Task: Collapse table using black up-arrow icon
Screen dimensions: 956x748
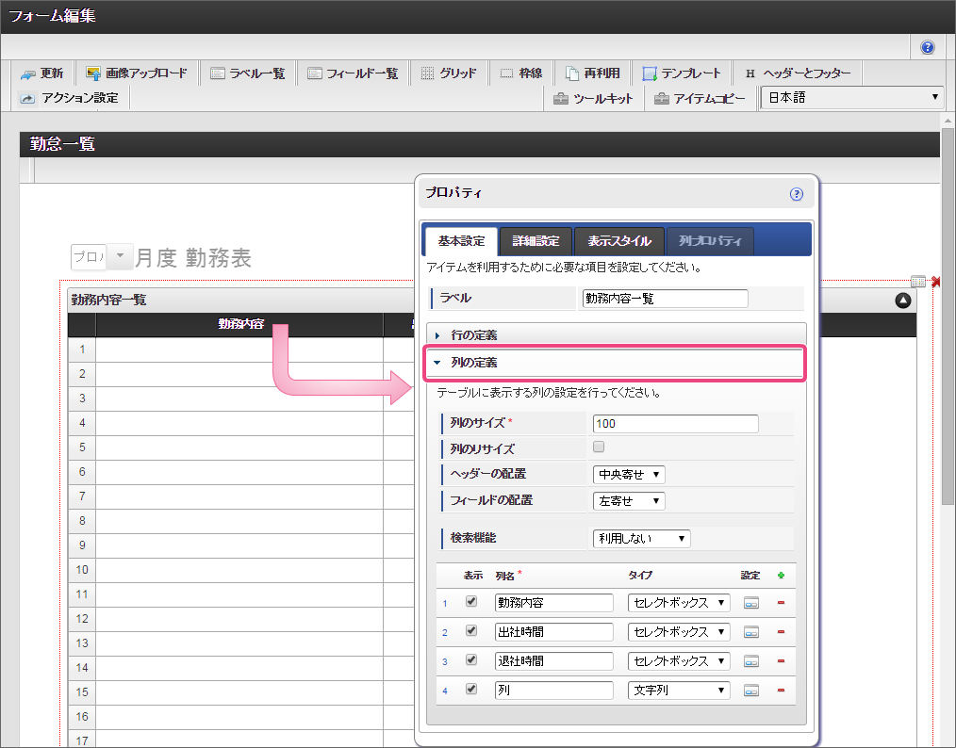Action: tap(903, 301)
